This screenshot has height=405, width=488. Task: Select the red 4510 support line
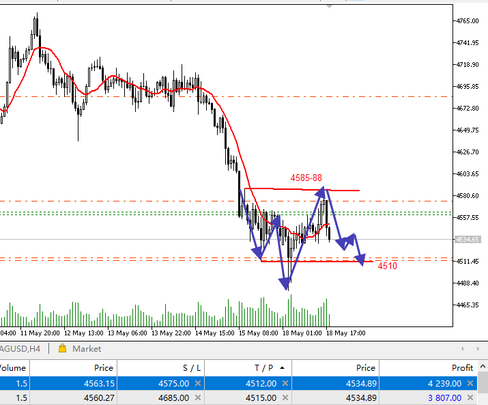point(317,262)
